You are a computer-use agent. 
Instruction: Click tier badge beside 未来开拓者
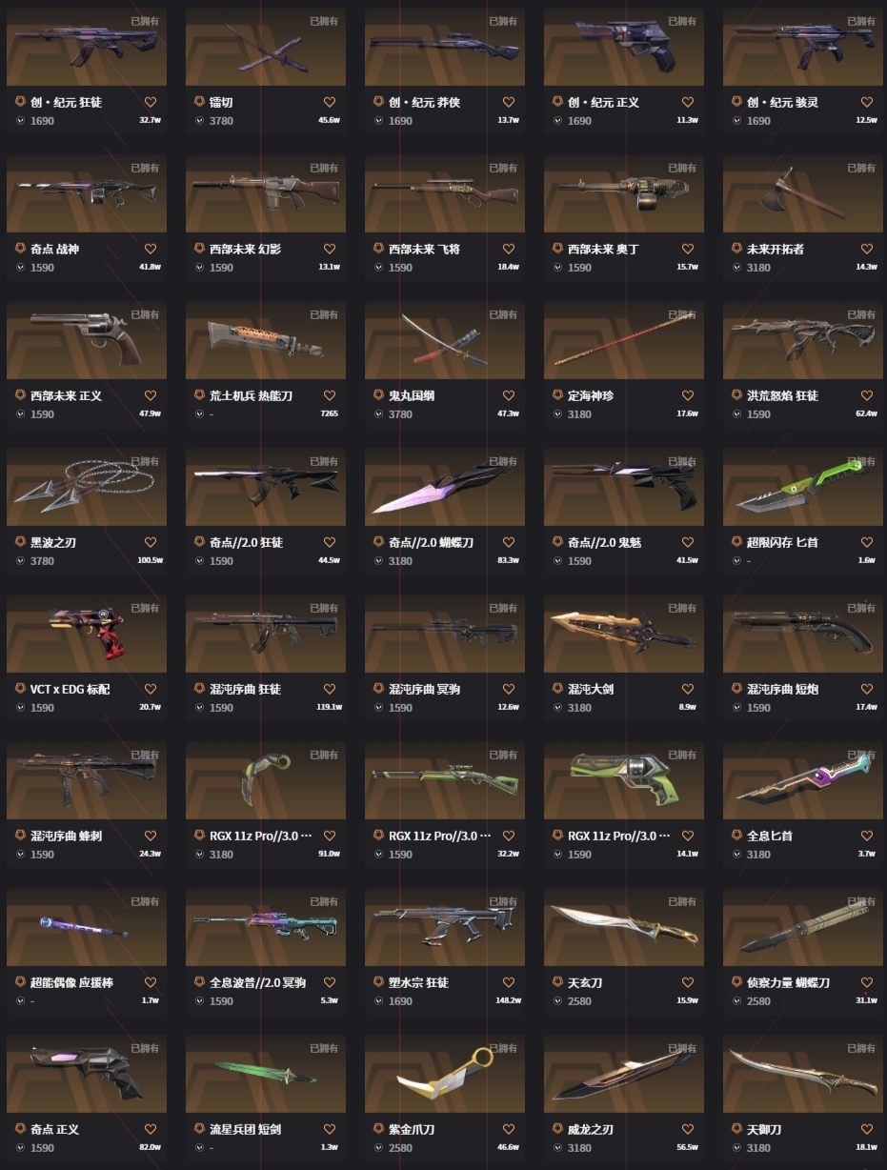click(737, 249)
